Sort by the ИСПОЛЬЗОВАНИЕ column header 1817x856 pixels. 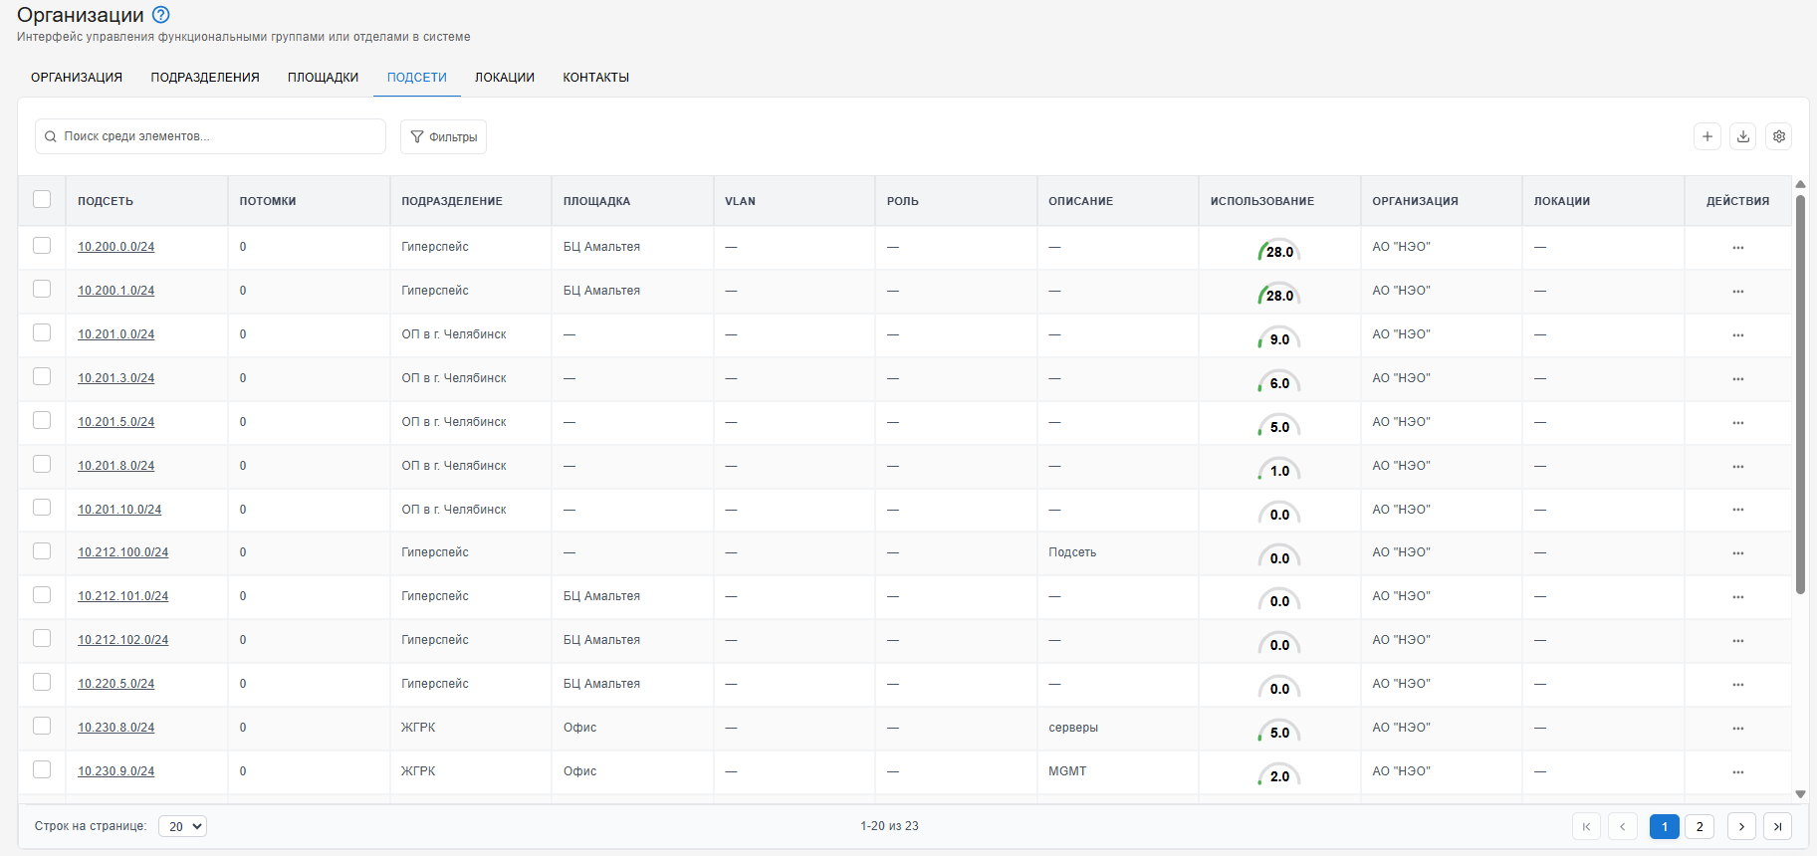1262,201
